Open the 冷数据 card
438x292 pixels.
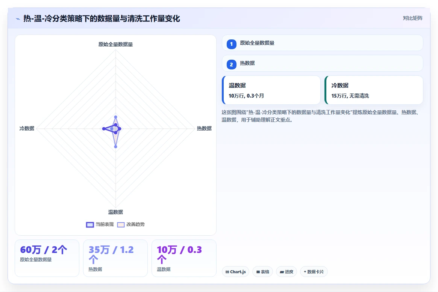[374, 90]
